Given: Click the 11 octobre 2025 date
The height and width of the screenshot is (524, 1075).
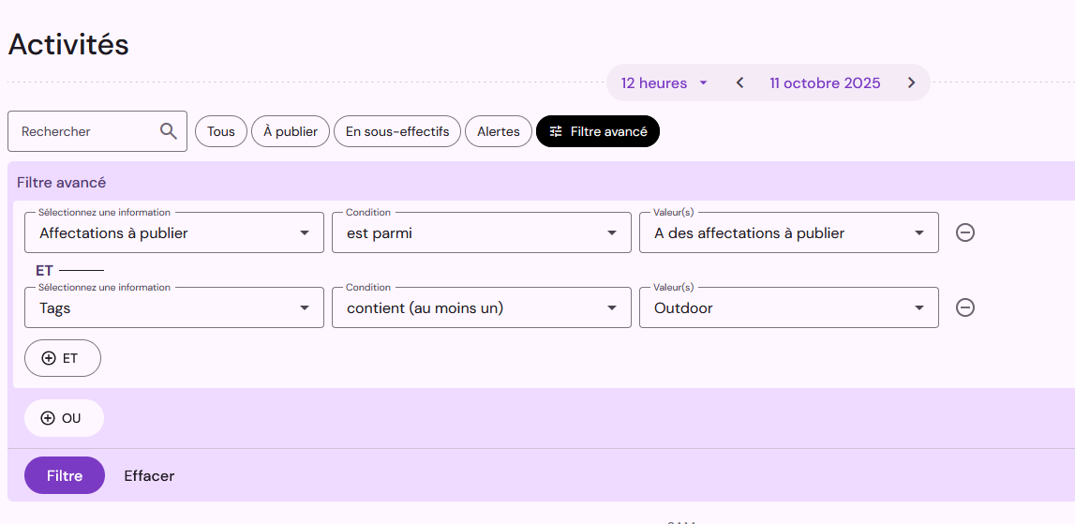Looking at the screenshot, I should 825,83.
